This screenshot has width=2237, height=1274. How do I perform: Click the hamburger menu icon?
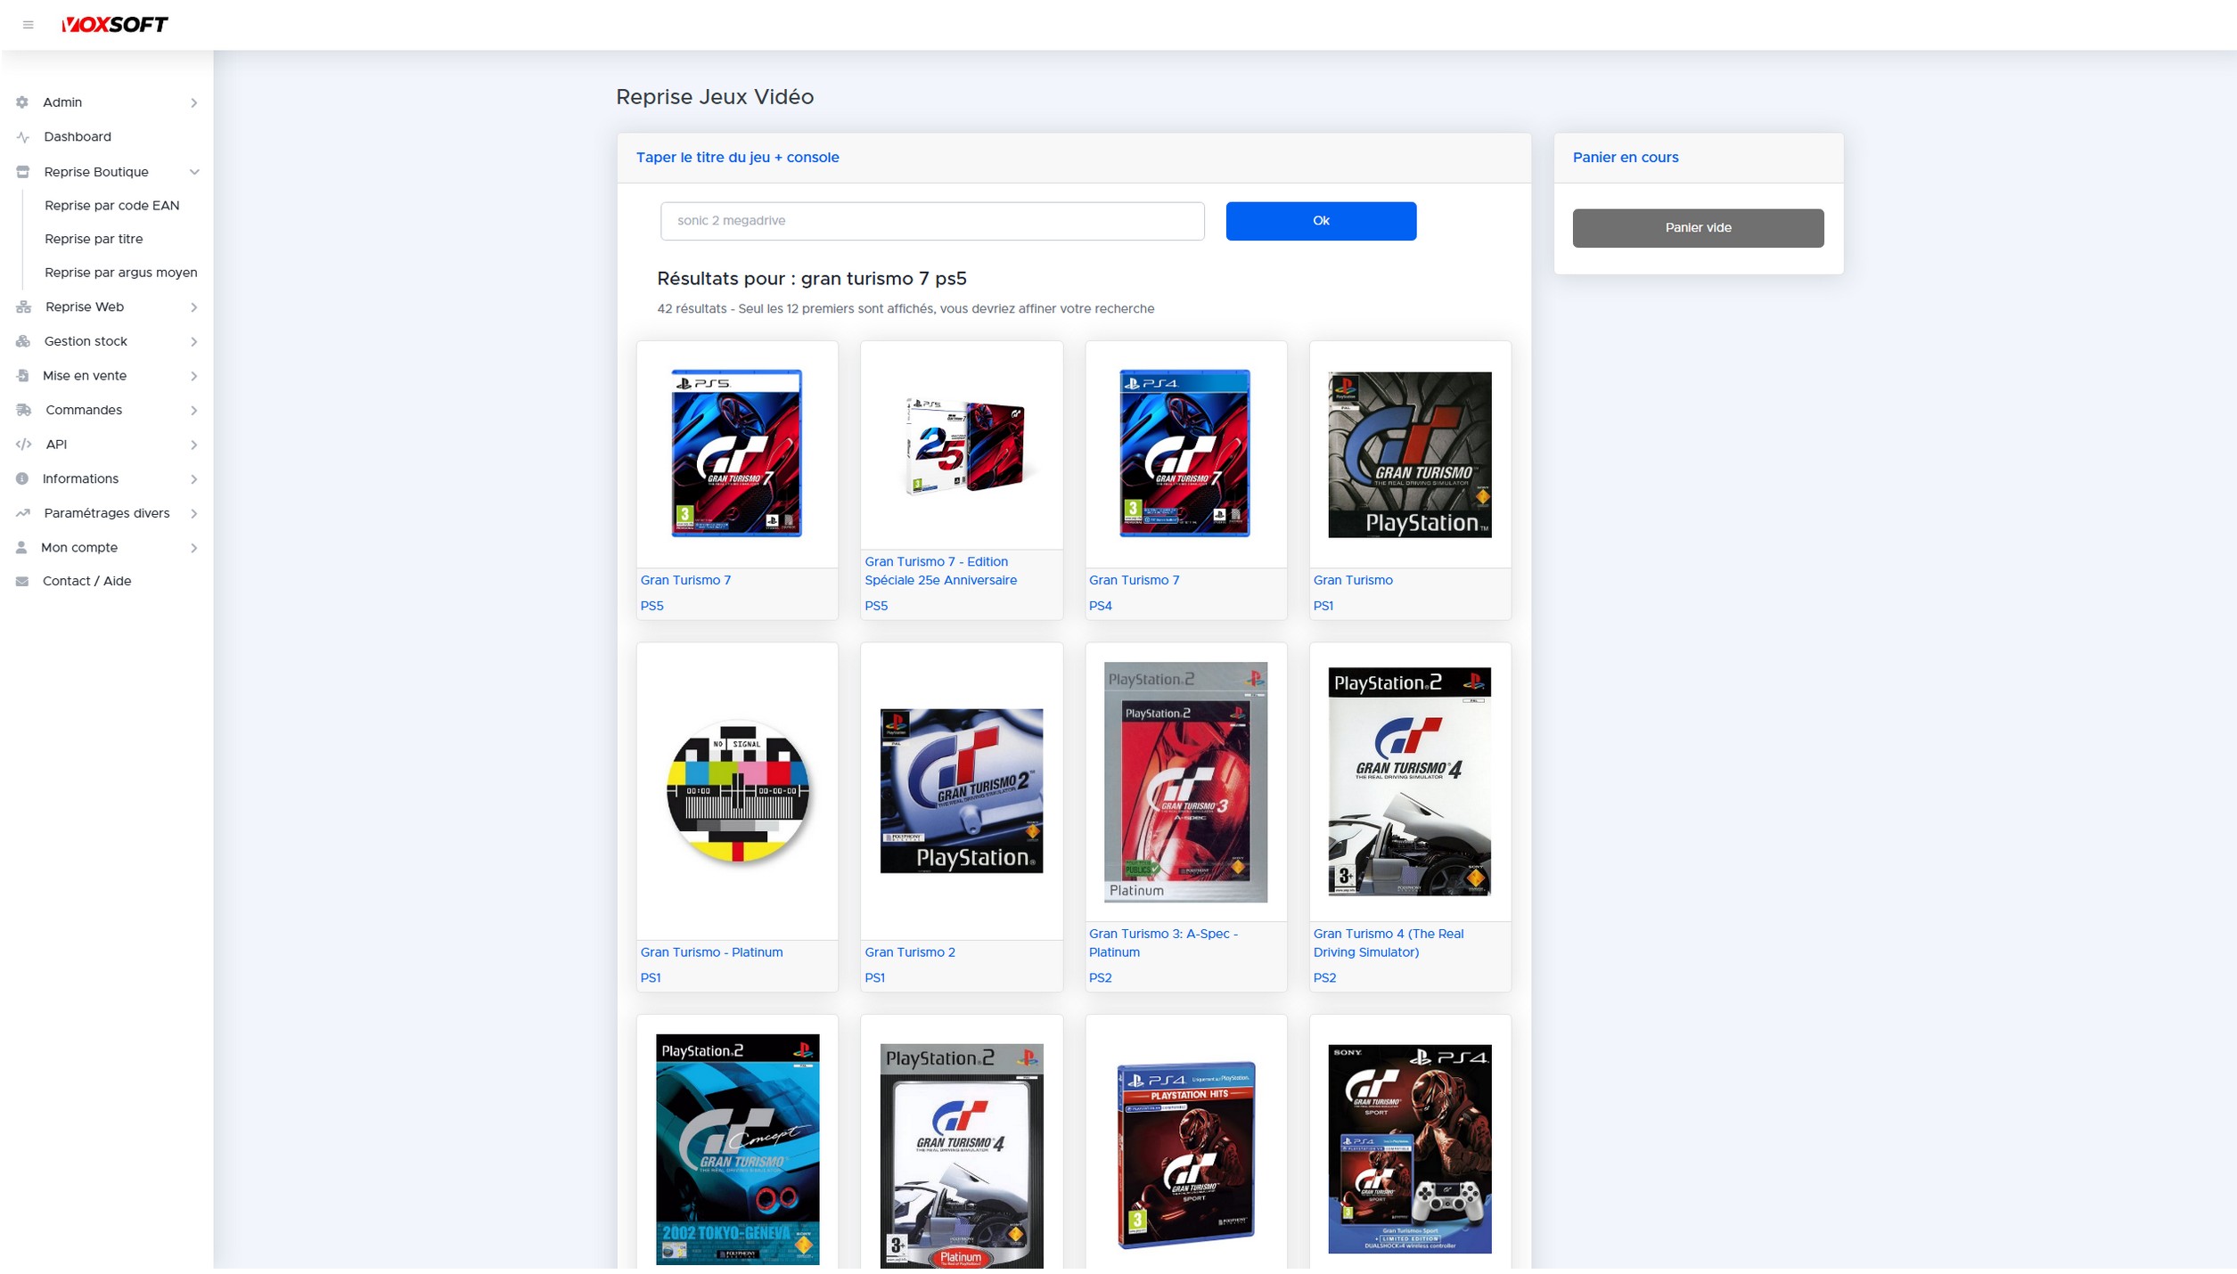coord(28,25)
